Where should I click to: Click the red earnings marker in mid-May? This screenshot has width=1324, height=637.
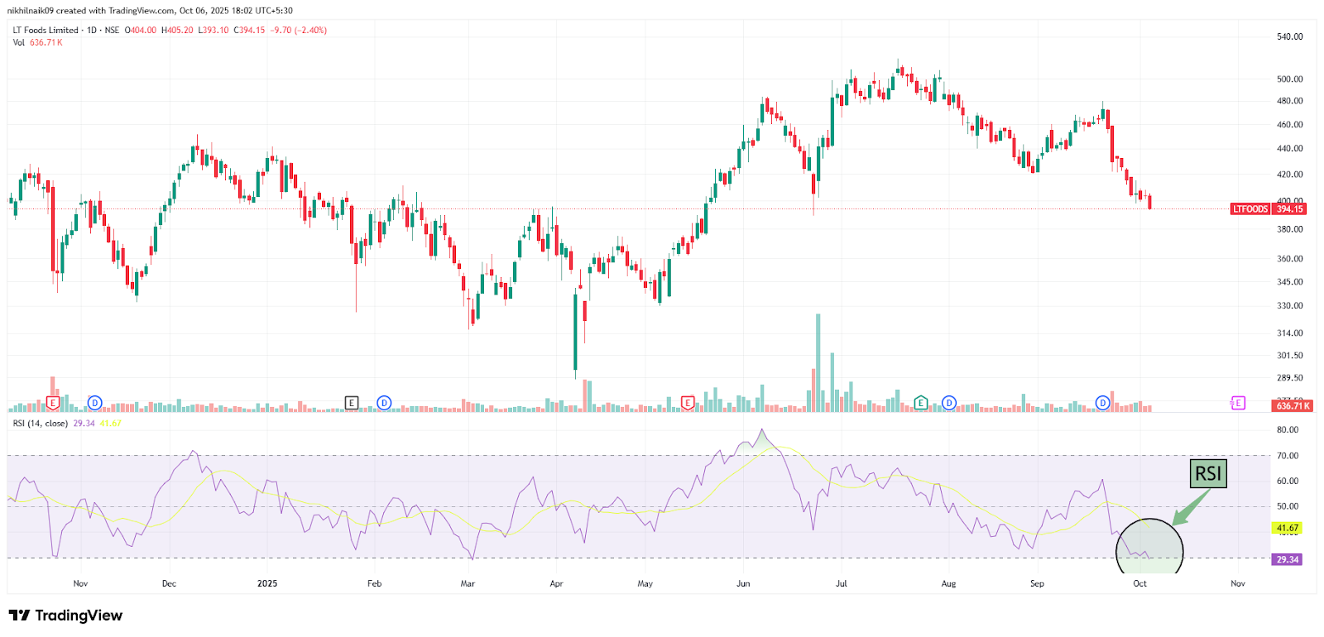pyautogui.click(x=687, y=403)
